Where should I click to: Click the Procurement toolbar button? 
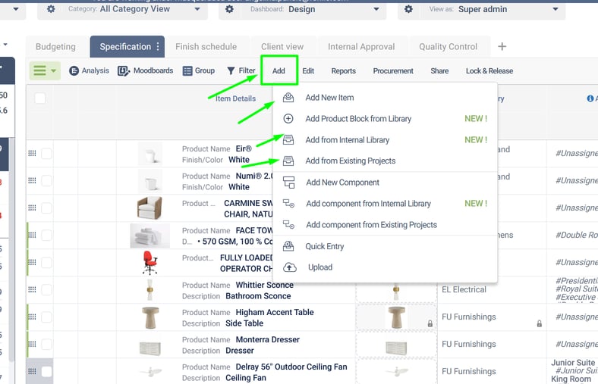pos(393,71)
